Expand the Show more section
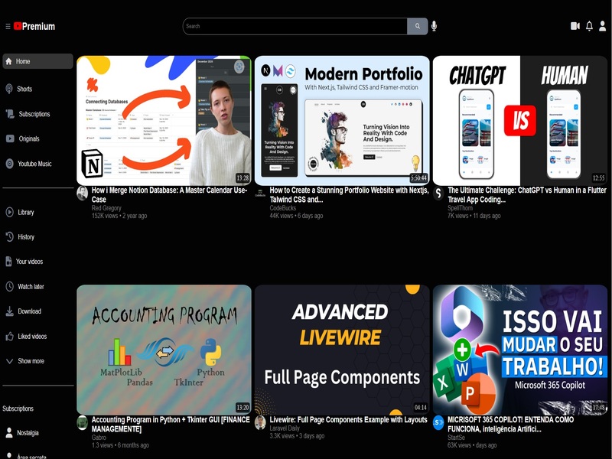The image size is (612, 459). click(x=31, y=361)
